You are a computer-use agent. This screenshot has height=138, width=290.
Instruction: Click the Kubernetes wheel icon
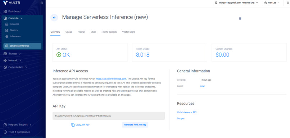pyautogui.click(x=7, y=37)
